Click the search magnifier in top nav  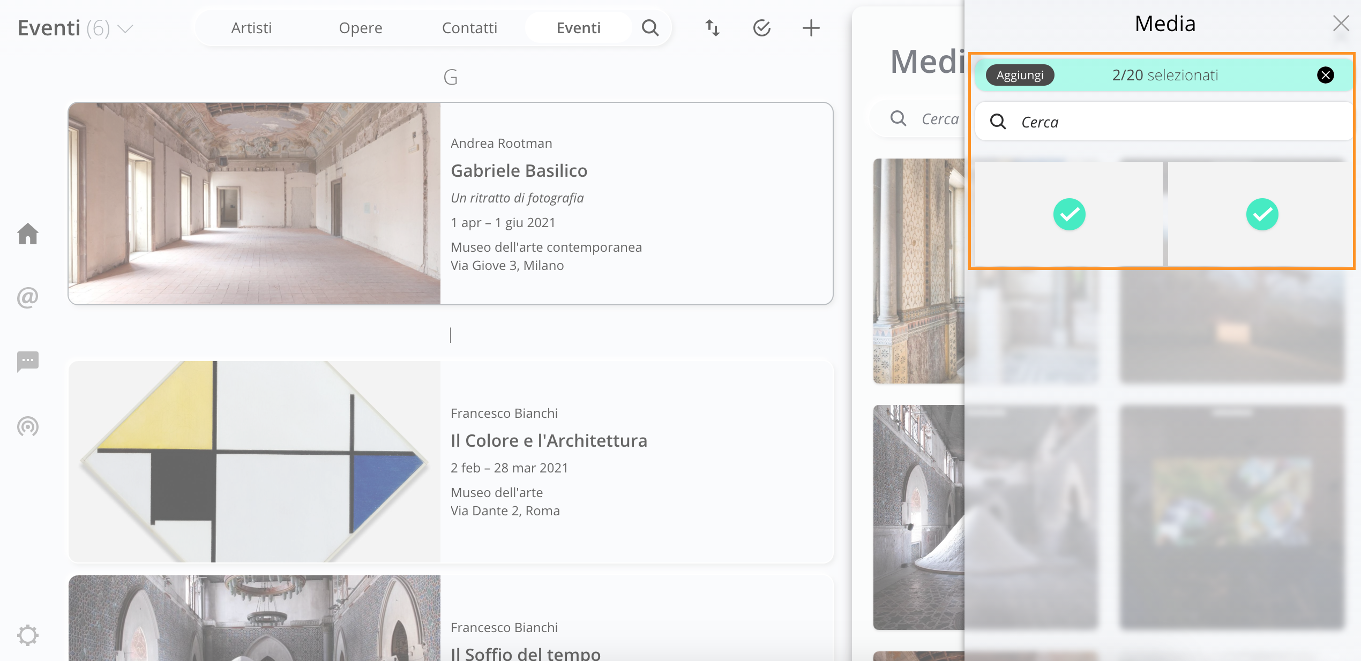coord(650,28)
